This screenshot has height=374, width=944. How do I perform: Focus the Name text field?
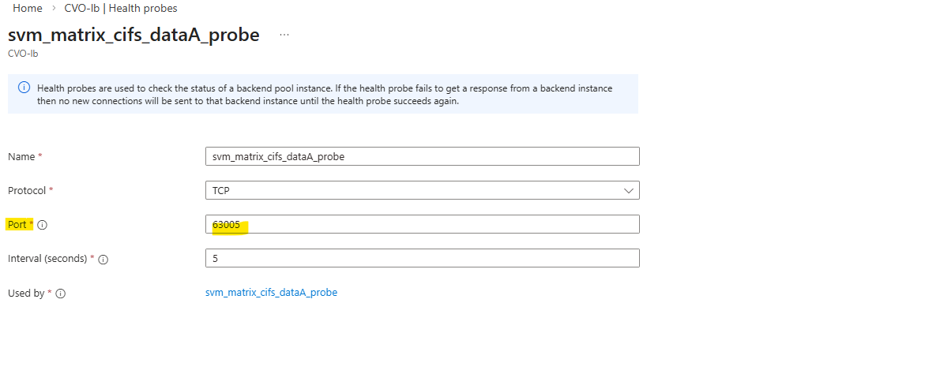click(422, 156)
